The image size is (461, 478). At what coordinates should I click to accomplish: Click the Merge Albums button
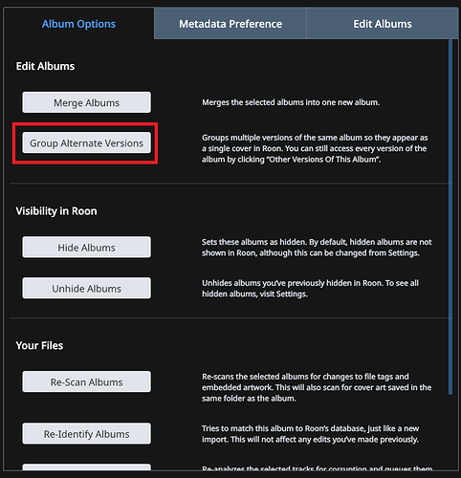pyautogui.click(x=86, y=102)
